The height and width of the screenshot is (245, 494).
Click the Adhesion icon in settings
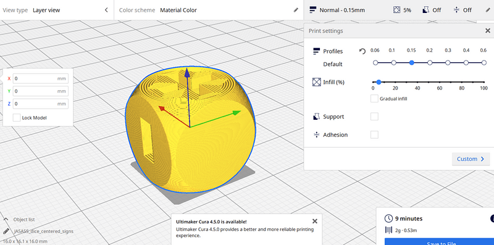[x=316, y=135]
